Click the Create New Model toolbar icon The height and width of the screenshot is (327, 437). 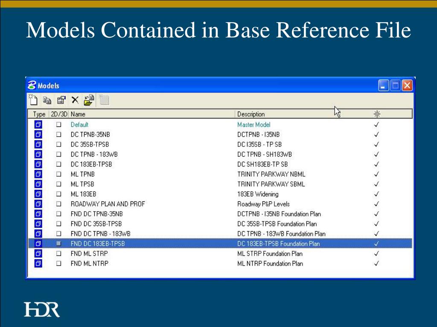(x=33, y=100)
